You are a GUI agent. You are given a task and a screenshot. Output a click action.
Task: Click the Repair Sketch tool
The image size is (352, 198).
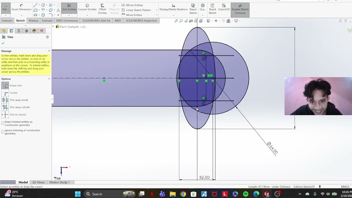pos(193,9)
